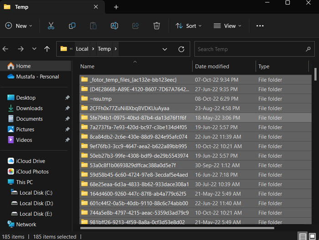The image size is (319, 240).
Task: Click the Local breadcrumb in address bar
Action: (82, 49)
